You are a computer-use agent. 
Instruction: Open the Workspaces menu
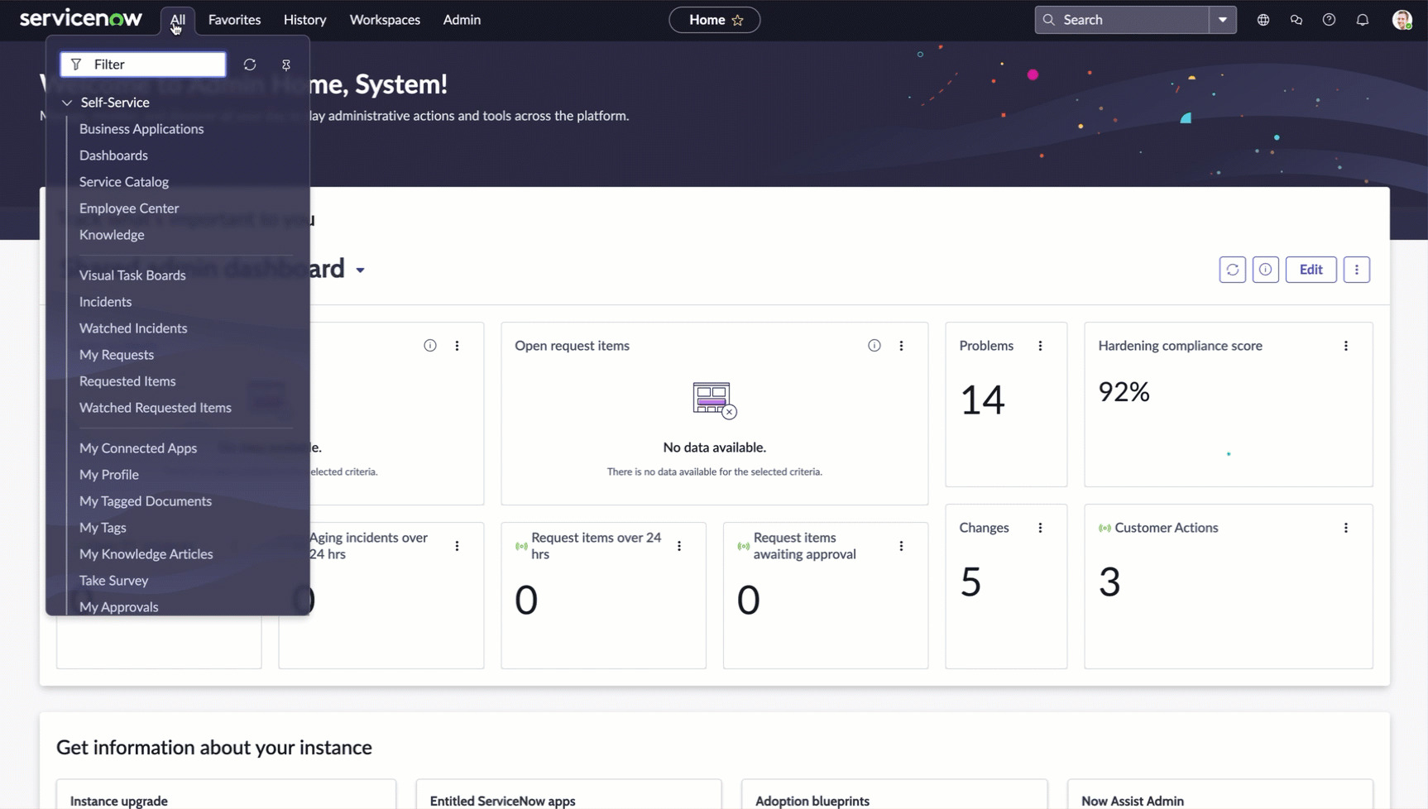pyautogui.click(x=385, y=20)
